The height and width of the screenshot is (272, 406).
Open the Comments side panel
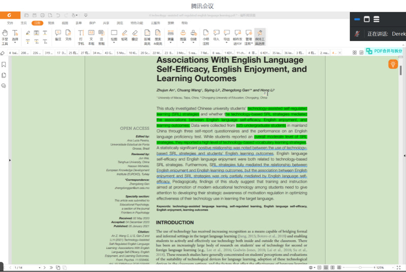coord(4,86)
